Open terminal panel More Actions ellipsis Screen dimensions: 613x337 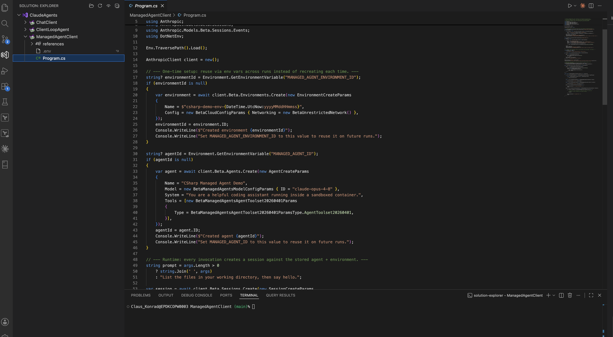click(x=578, y=295)
